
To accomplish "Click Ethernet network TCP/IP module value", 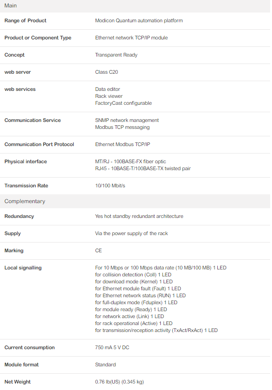I will click(x=131, y=38).
